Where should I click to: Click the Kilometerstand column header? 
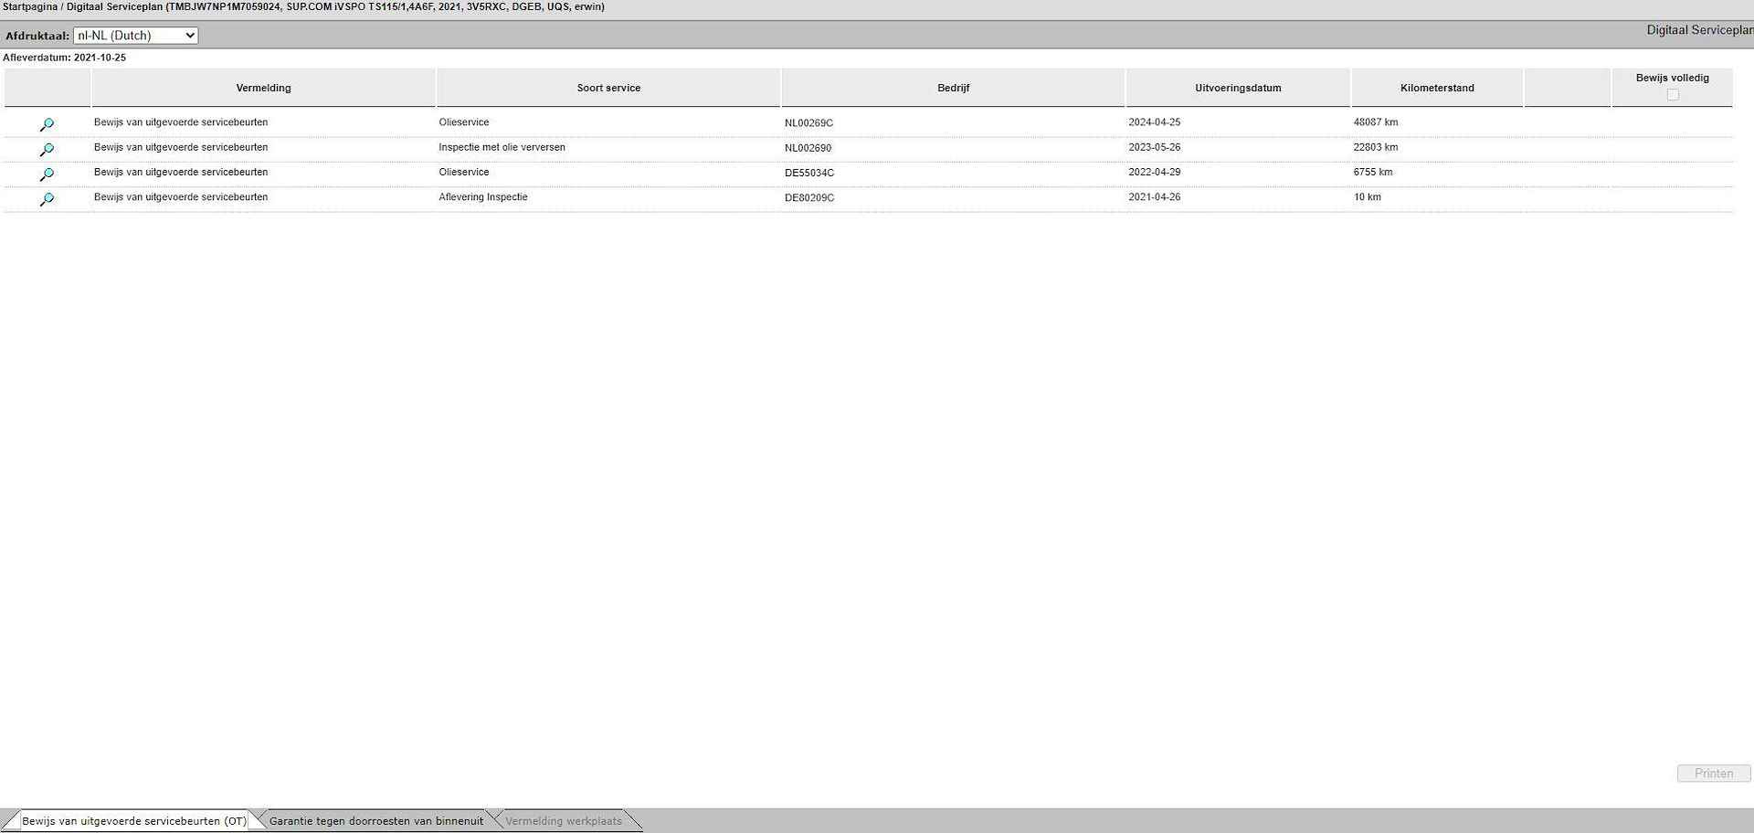(x=1437, y=88)
